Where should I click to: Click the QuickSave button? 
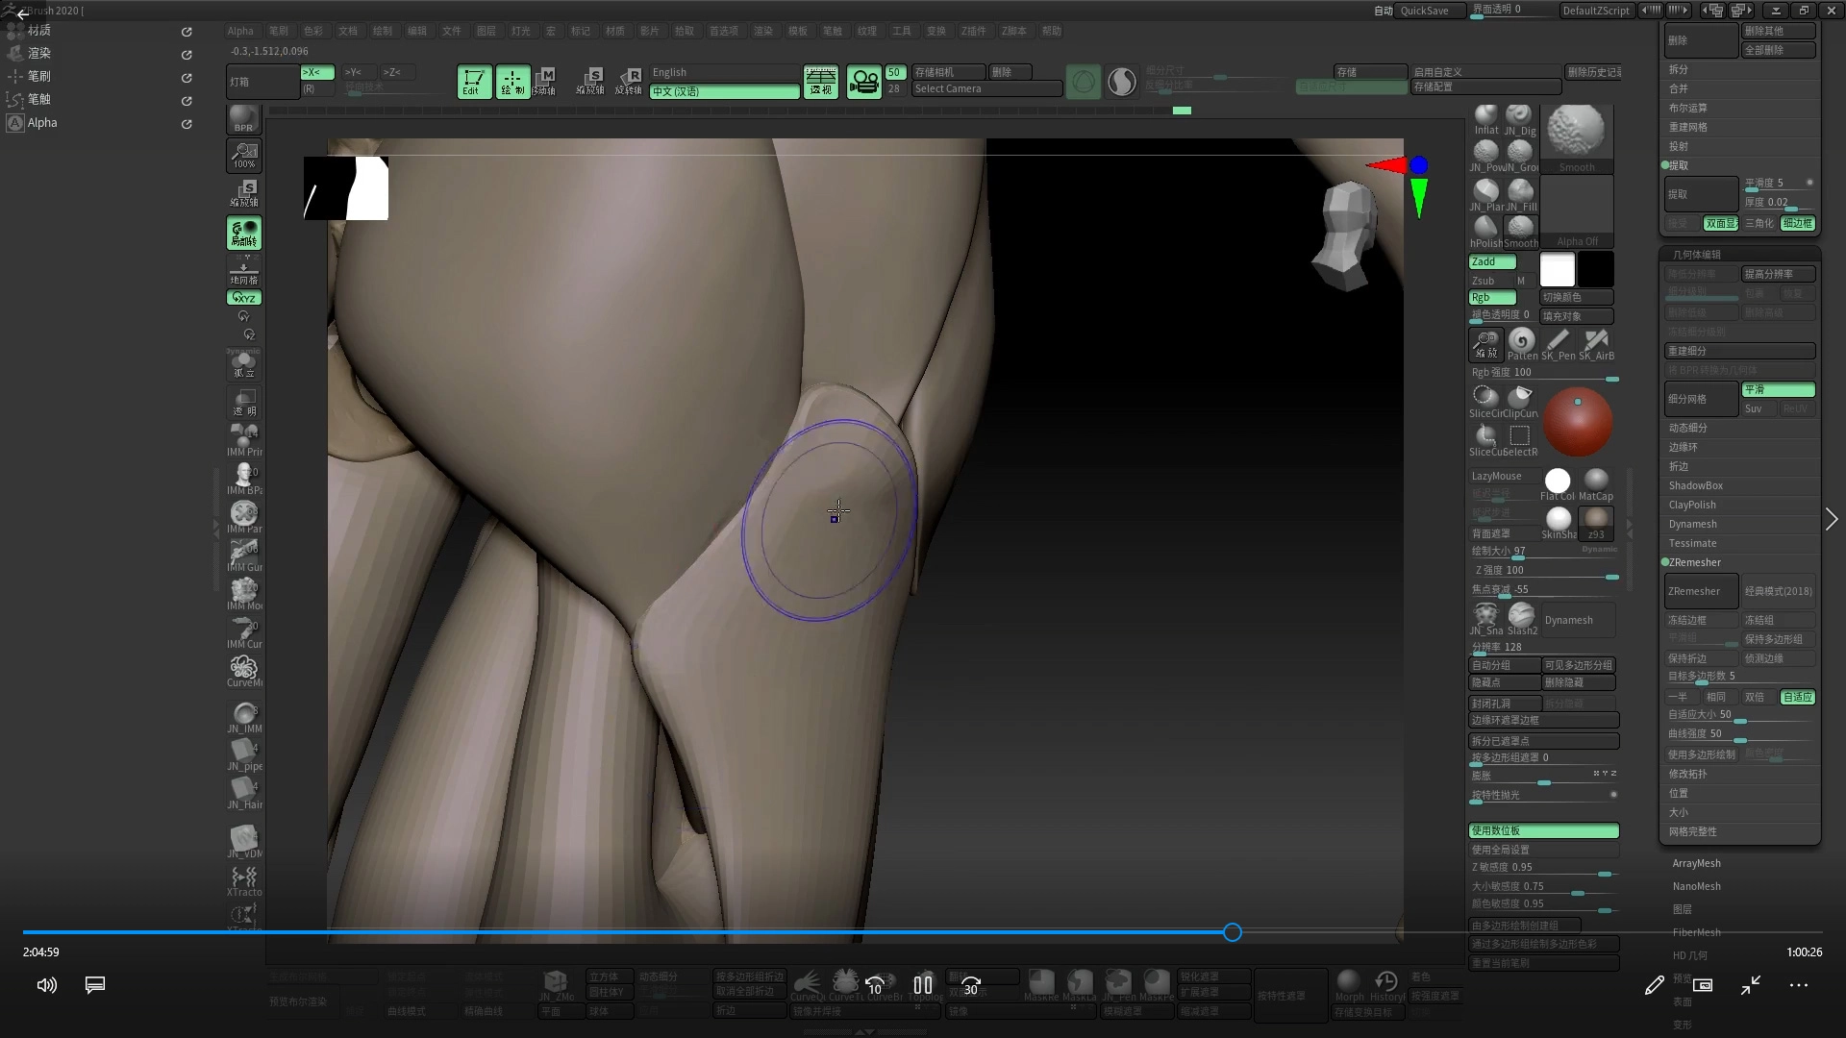(x=1424, y=11)
